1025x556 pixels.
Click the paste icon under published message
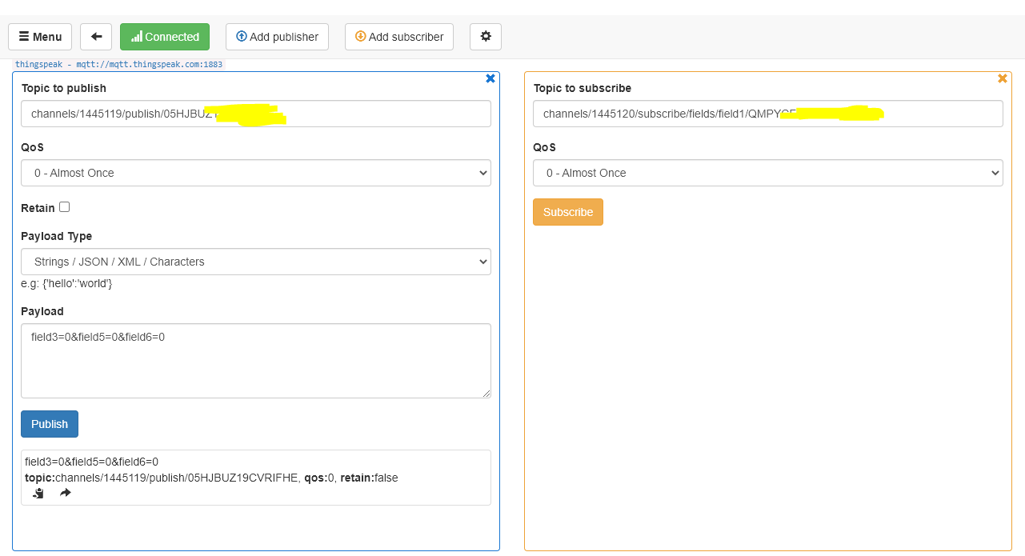click(38, 494)
